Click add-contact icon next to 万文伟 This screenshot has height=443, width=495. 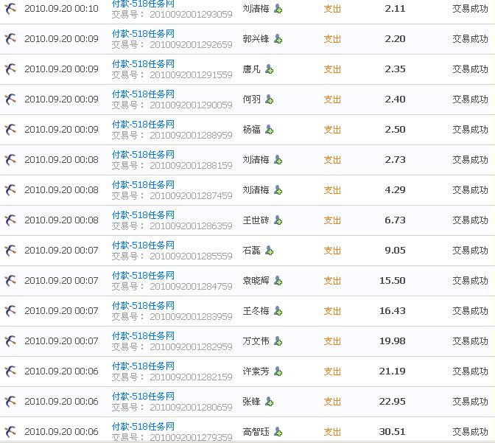pos(278,341)
